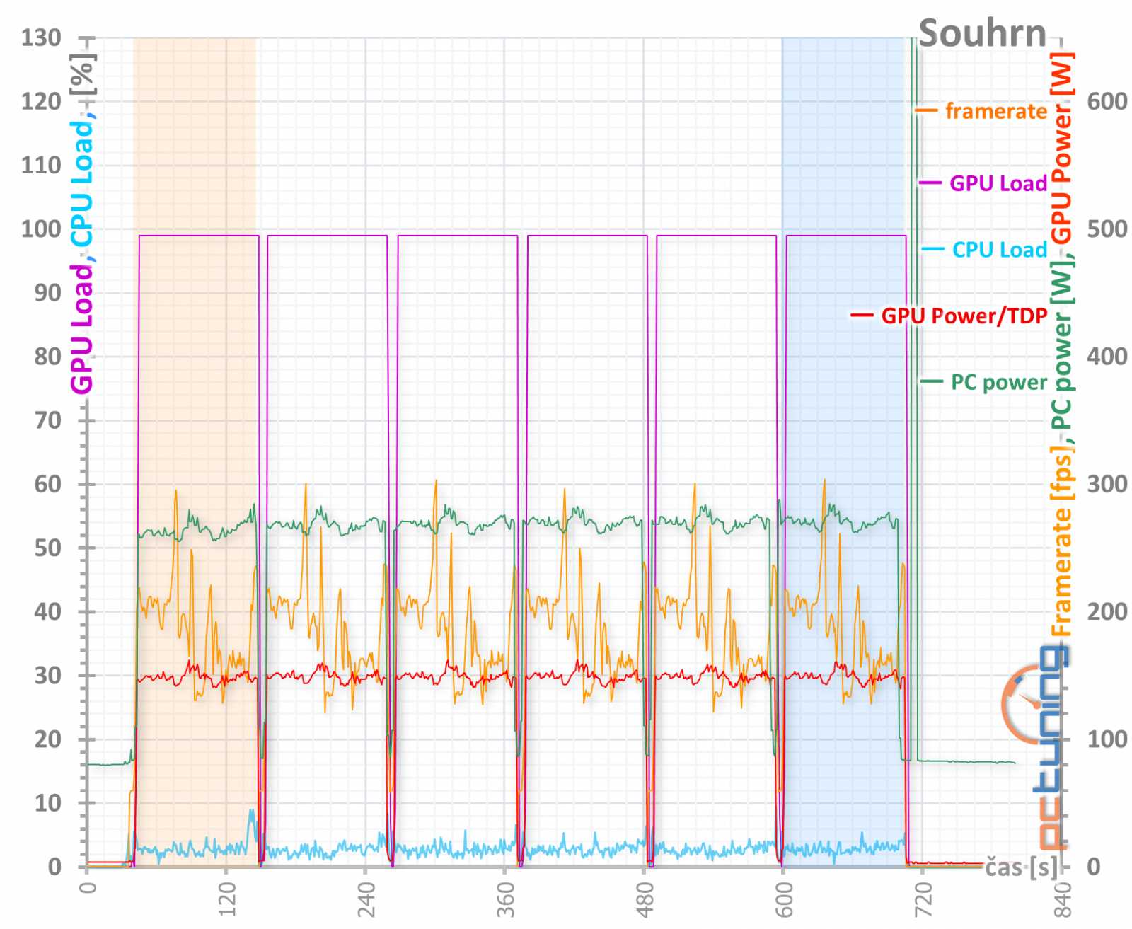The height and width of the screenshot is (929, 1132).
Task: Click the green PC power legend marker
Action: click(x=932, y=382)
